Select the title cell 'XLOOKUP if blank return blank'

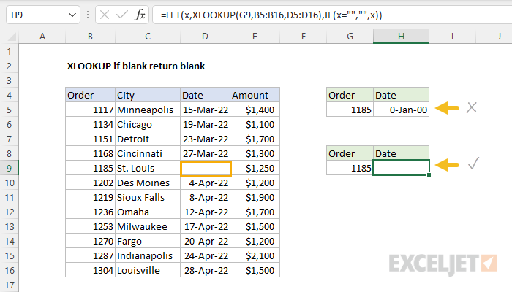point(135,66)
